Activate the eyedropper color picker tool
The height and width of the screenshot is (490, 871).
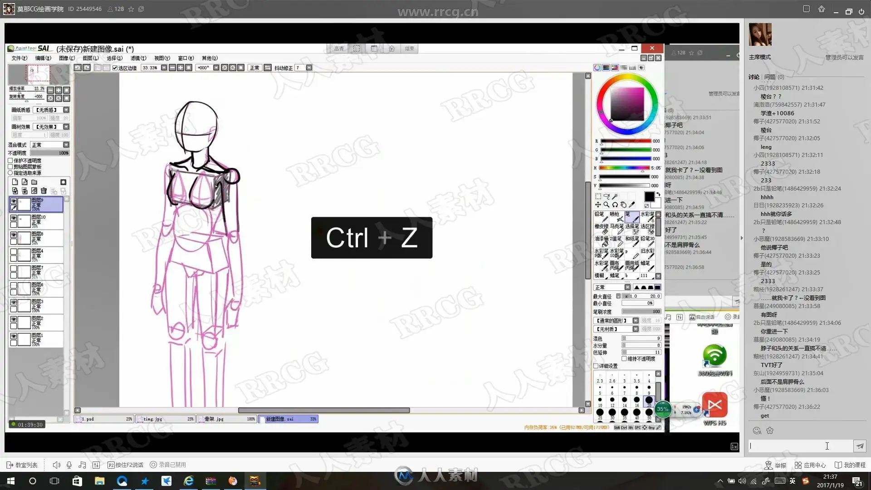coord(632,205)
